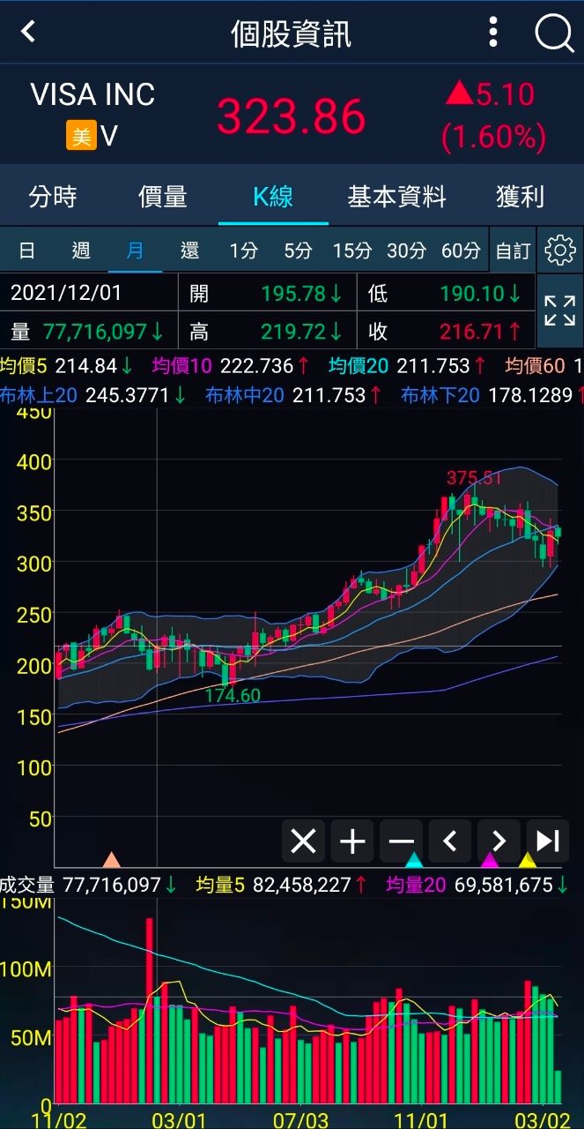Screen dimensions: 584x1129
Task: Tap the low price 190.10
Action: 480,293
